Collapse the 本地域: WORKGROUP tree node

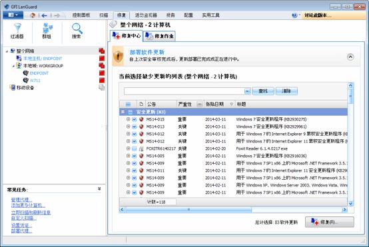13,66
